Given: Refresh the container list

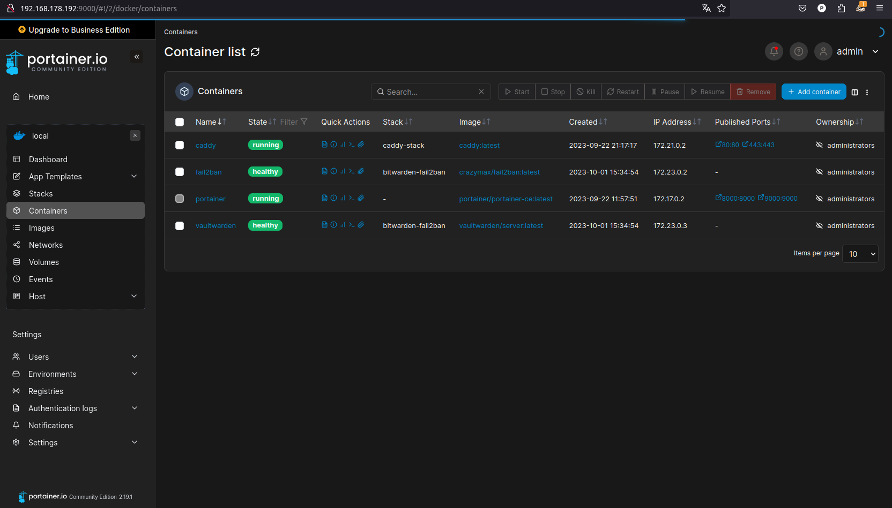Looking at the screenshot, I should [x=255, y=52].
